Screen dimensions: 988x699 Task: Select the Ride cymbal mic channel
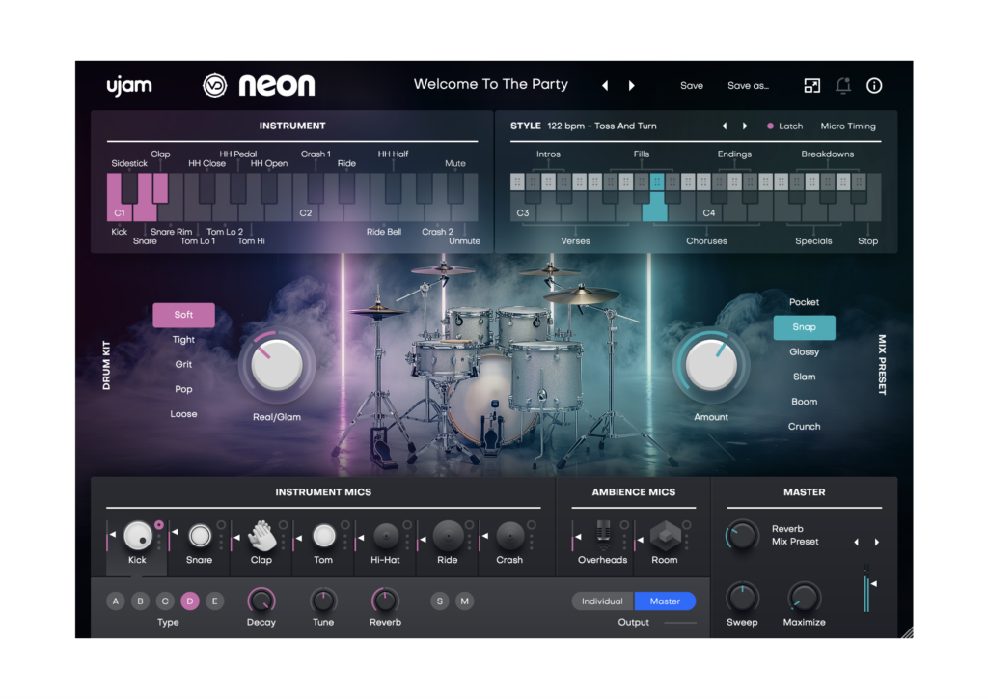(x=448, y=536)
